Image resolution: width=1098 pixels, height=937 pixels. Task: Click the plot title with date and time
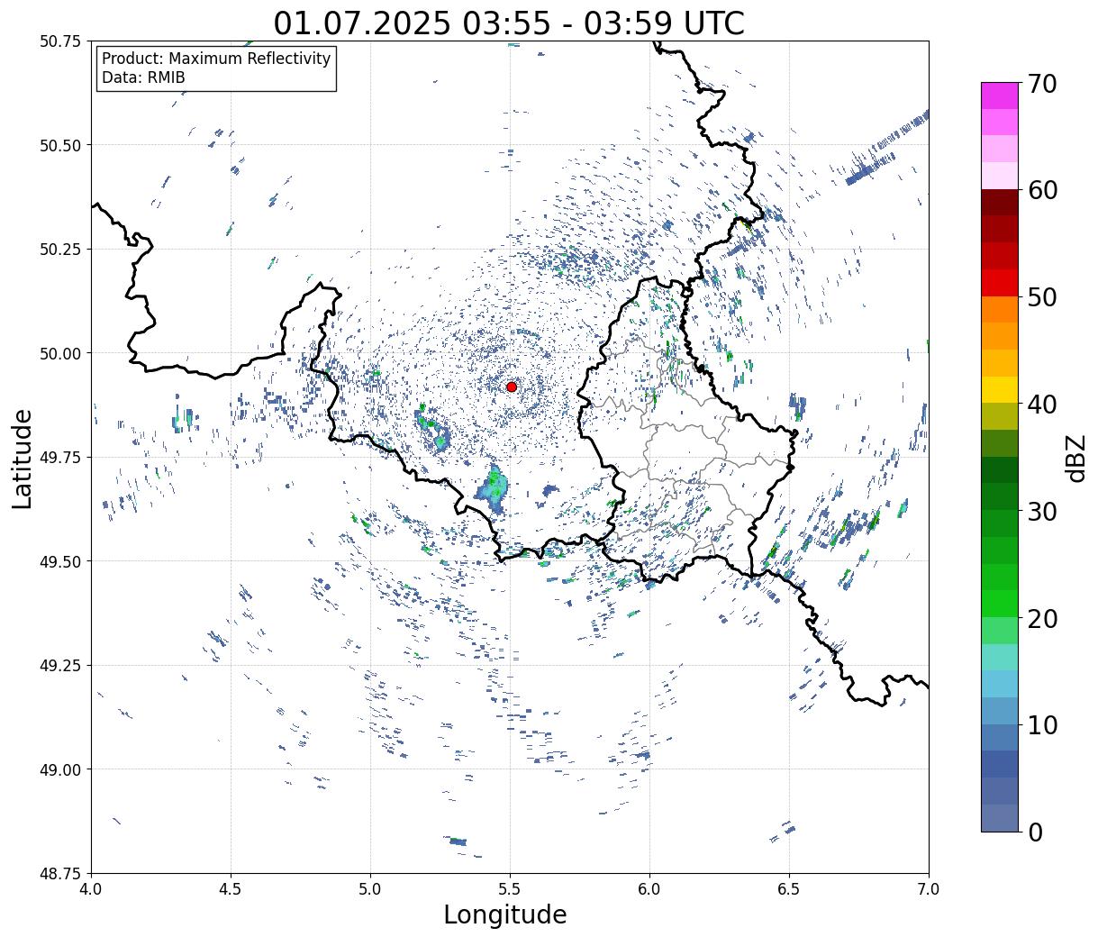click(x=509, y=23)
